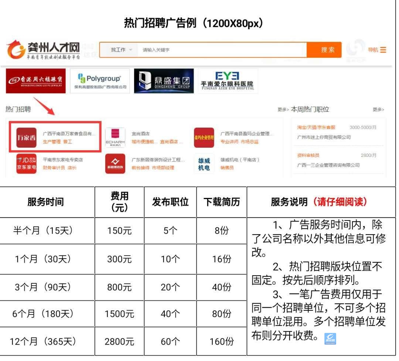This screenshot has height=361, width=399.
Task: Click the 雄威机电 logo icon
Action: [204, 164]
